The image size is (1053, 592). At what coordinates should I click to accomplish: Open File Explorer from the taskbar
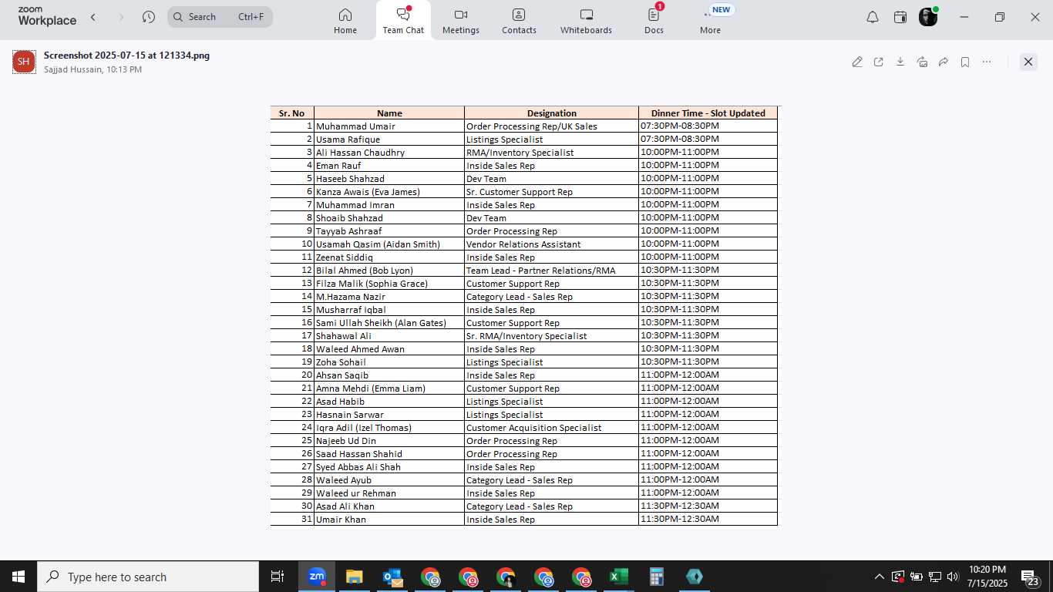click(x=354, y=577)
